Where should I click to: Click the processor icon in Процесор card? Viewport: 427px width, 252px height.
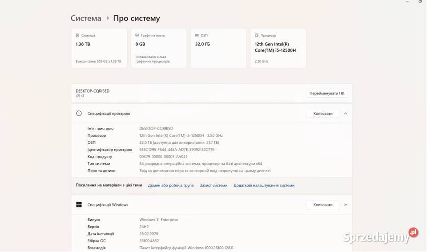point(257,36)
